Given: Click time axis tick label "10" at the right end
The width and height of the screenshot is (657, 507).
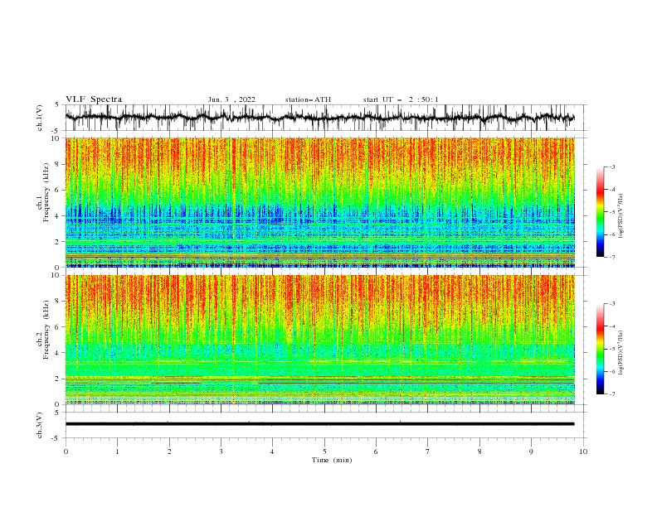Looking at the screenshot, I should point(583,451).
